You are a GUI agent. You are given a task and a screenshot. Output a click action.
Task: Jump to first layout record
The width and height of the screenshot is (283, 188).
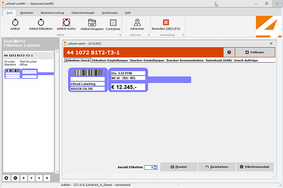24,178
